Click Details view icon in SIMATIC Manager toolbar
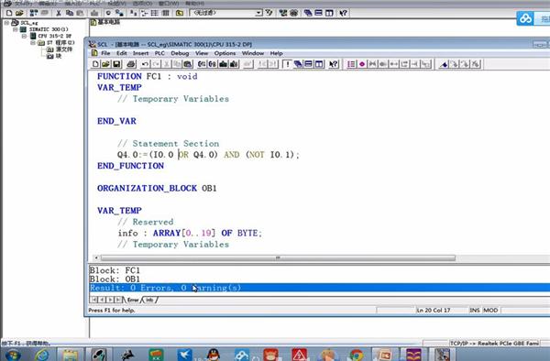This screenshot has height=361, width=550. (166, 13)
